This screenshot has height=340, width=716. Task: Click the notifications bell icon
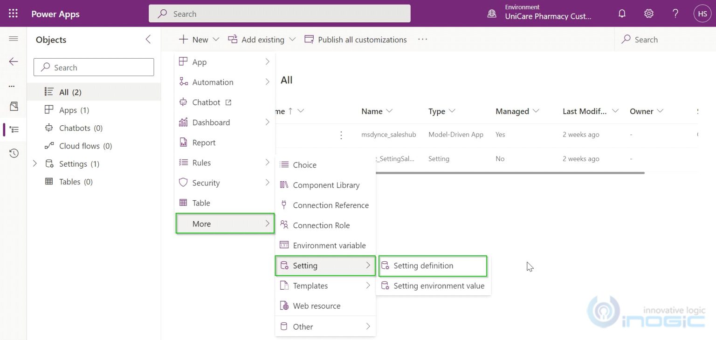point(622,14)
